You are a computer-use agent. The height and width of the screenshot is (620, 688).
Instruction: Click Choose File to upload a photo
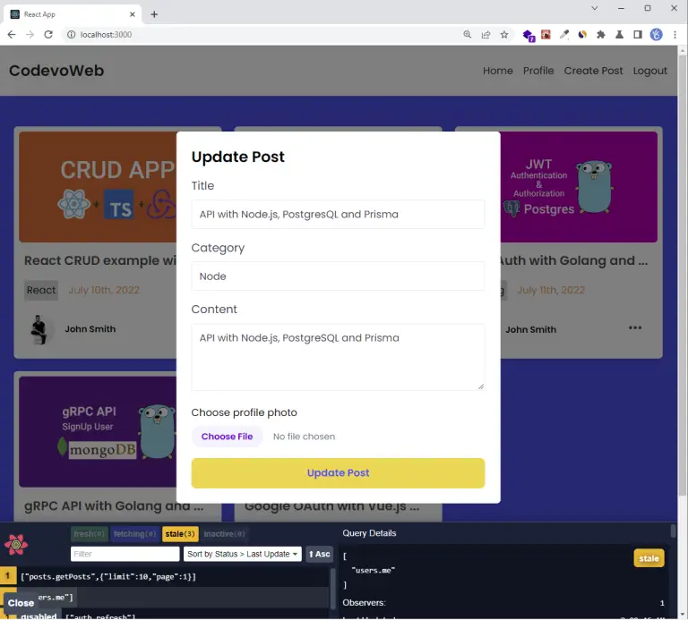[x=227, y=437]
